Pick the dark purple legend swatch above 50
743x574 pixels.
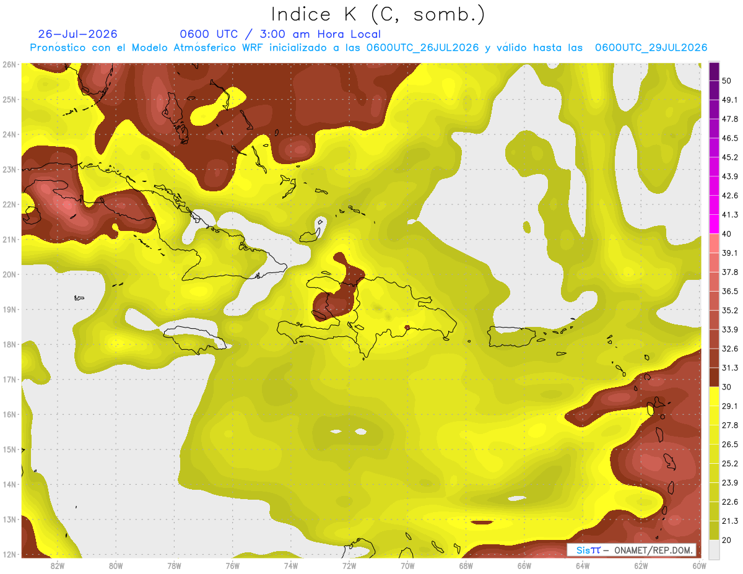pos(714,72)
